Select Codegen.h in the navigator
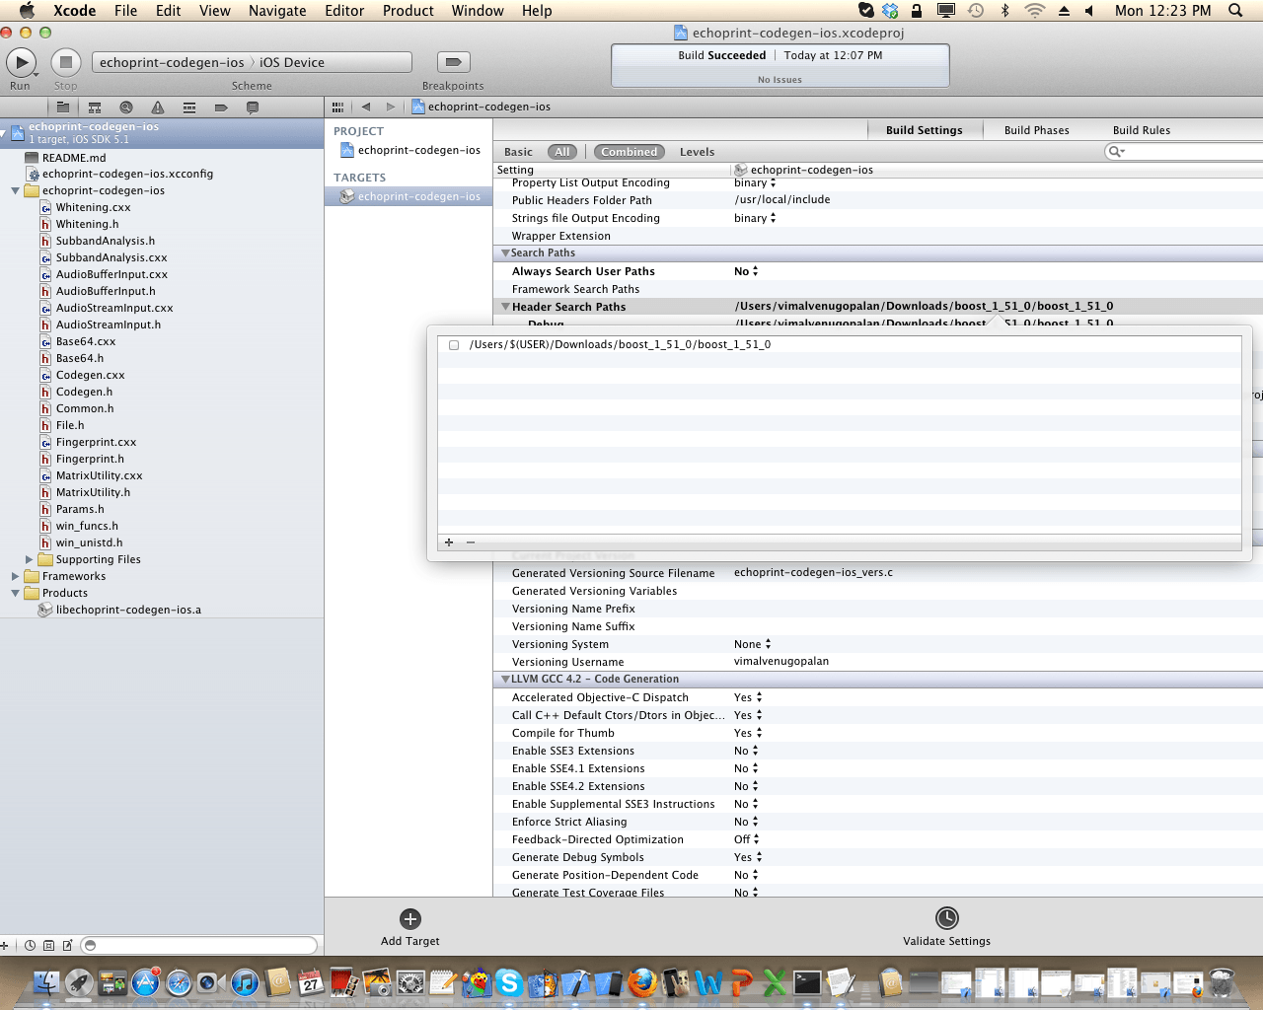1263x1010 pixels. [x=84, y=392]
